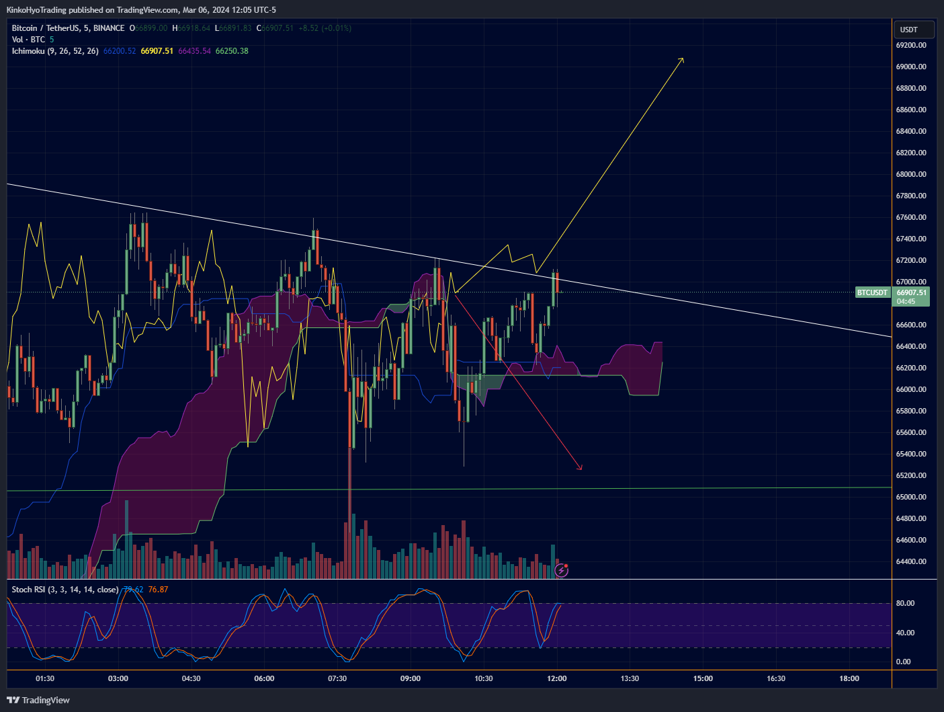Click the 0.00 level on Stoch RSI scale

click(903, 662)
